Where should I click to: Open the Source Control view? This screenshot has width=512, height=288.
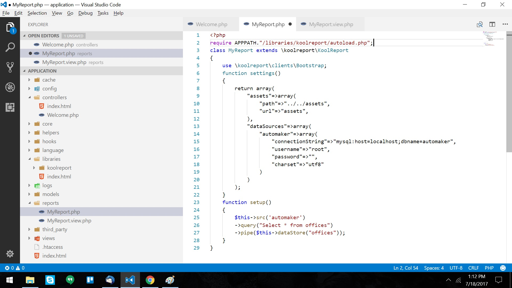[10, 67]
